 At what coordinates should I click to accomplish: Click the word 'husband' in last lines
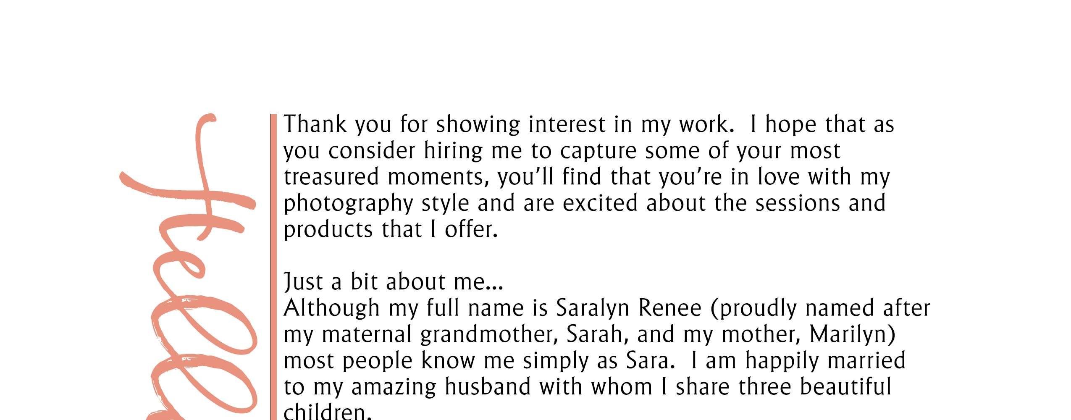[x=488, y=387]
